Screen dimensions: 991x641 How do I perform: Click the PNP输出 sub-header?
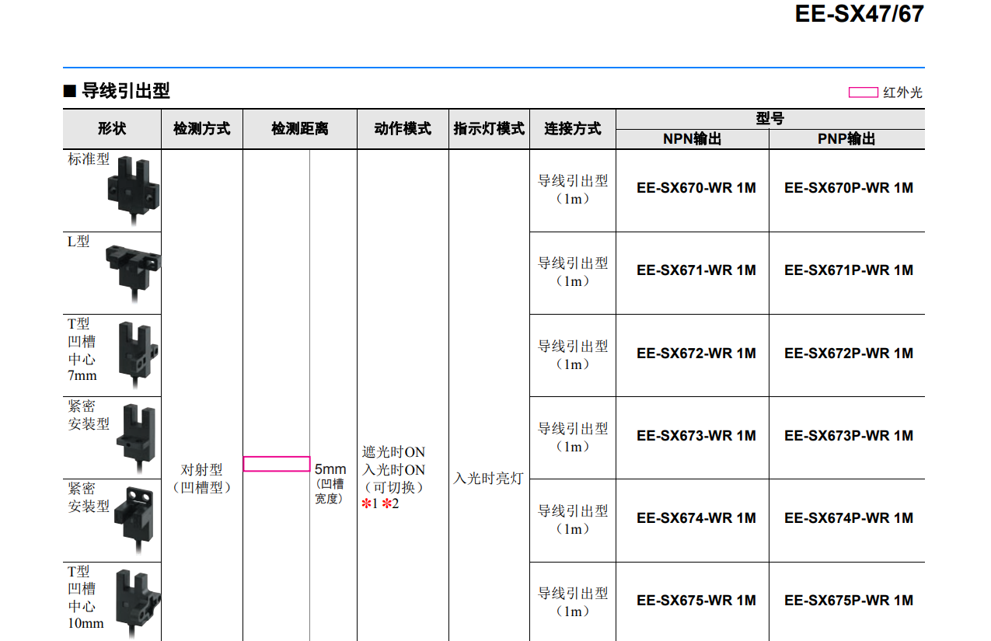pos(847,139)
